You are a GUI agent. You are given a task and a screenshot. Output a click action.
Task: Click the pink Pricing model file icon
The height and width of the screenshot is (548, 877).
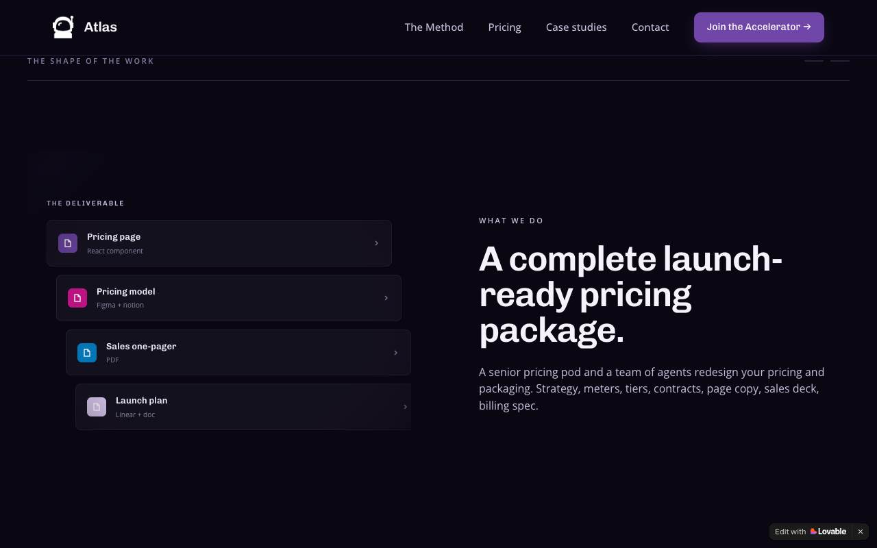point(77,298)
